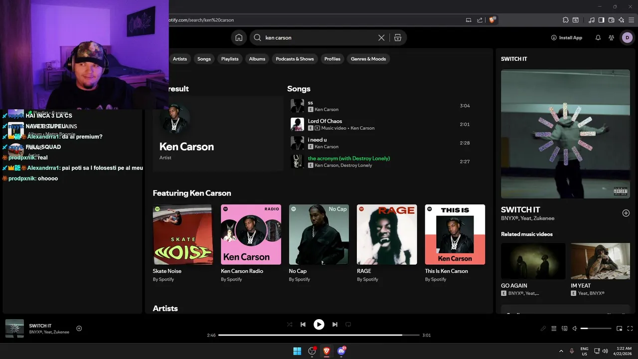Seek on the song progress bar
The height and width of the screenshot is (359, 638).
tap(319, 335)
